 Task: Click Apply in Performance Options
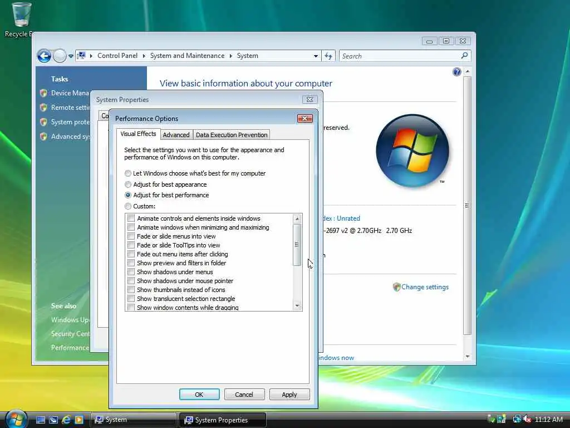pos(289,395)
